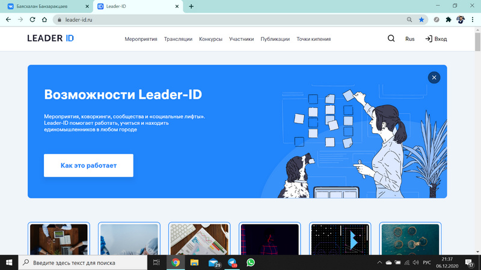Click the Leader ID logo

51,39
